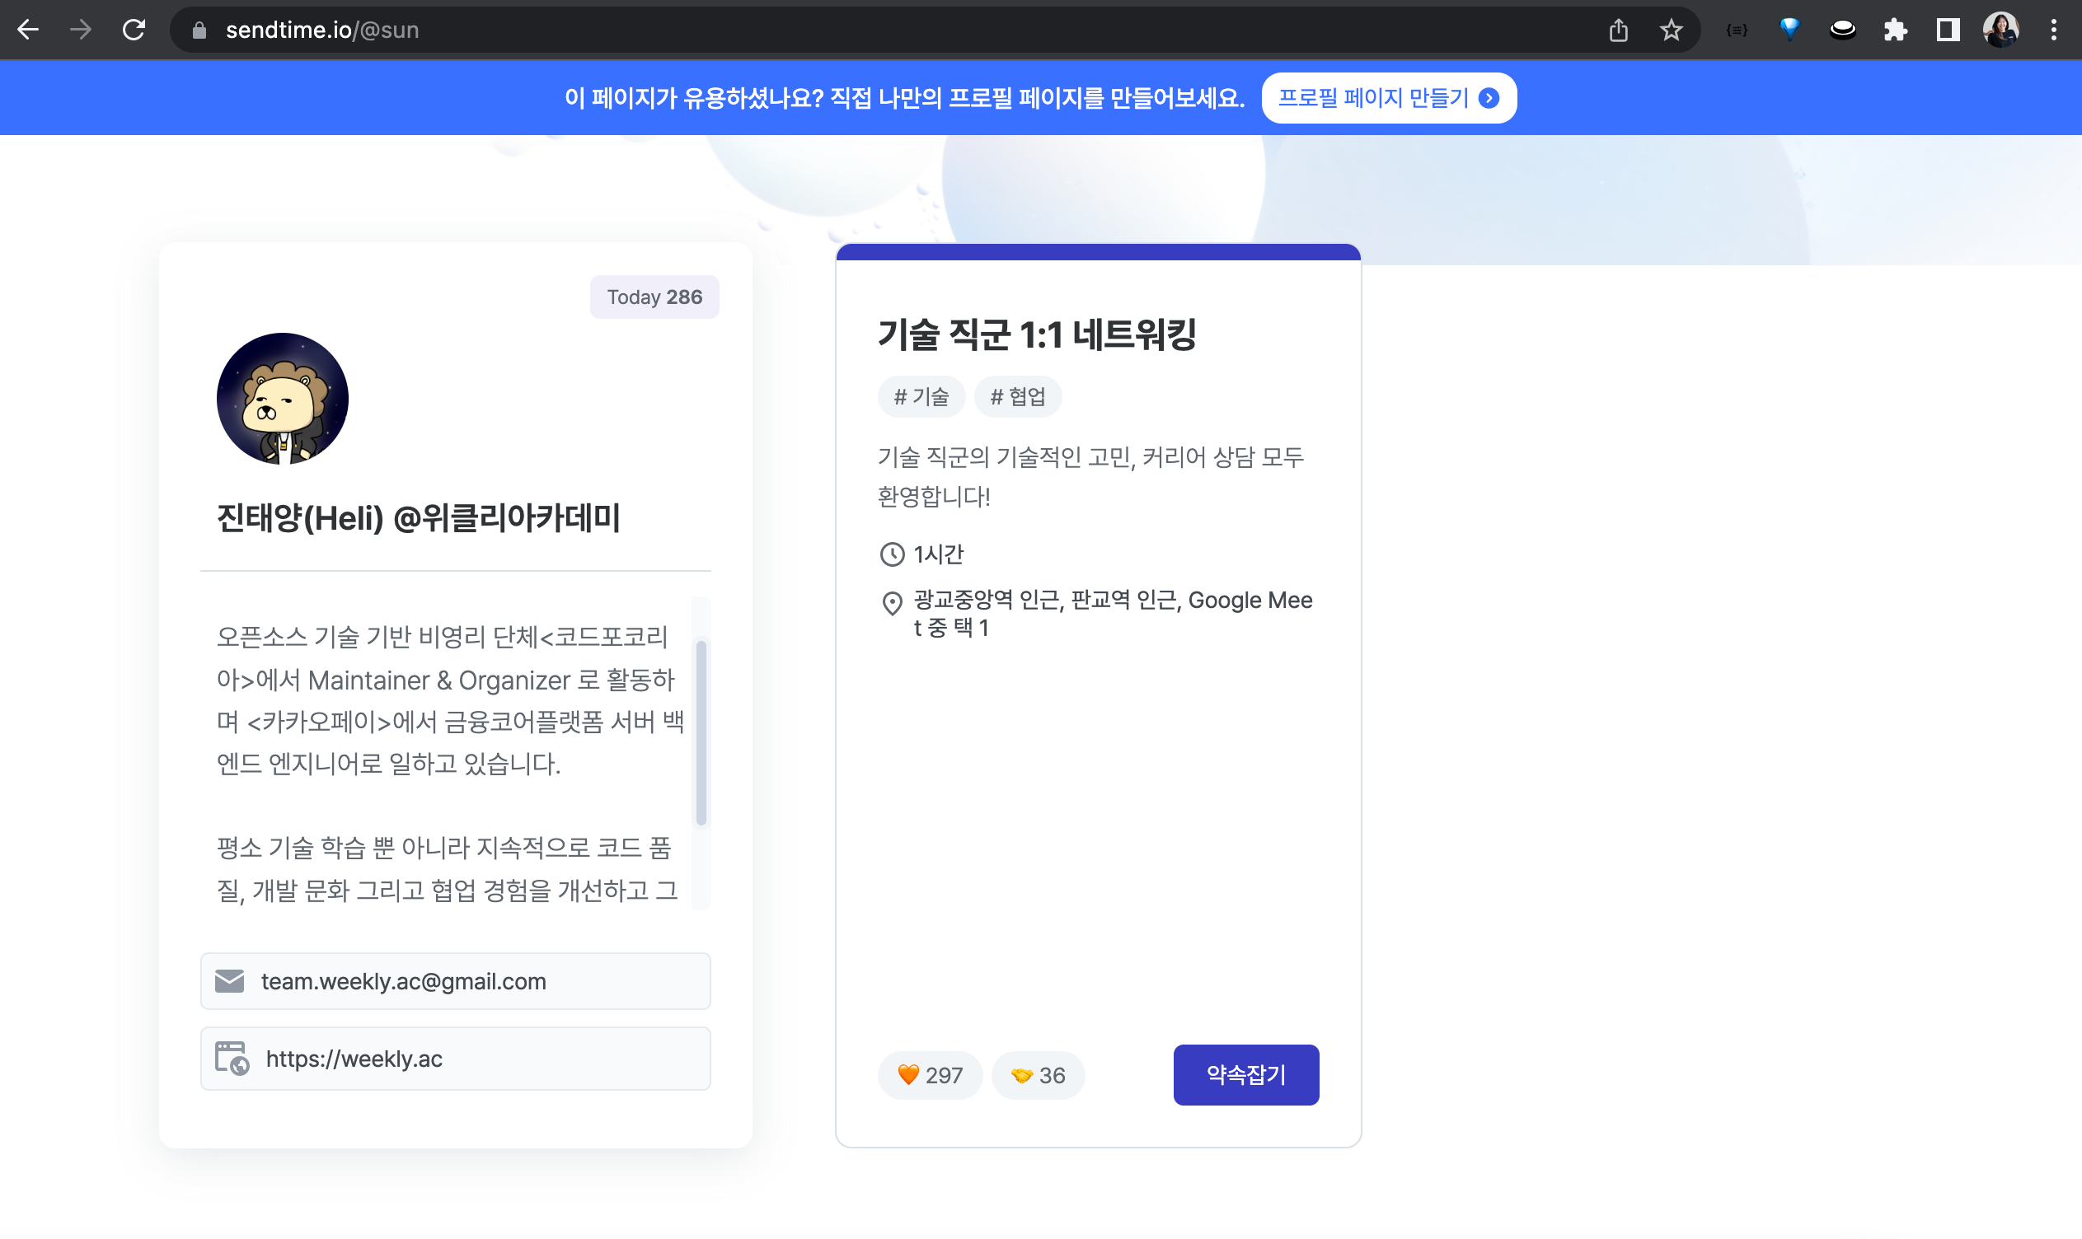Viewport: 2082px width, 1239px height.
Task: Click the bio text scrollbar
Action: (701, 733)
